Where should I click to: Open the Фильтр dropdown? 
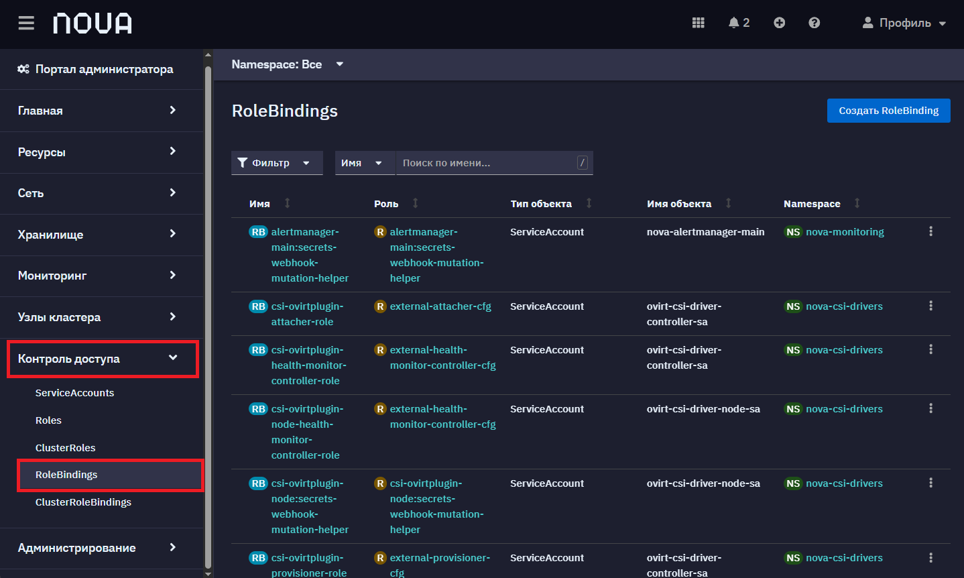pyautogui.click(x=277, y=163)
